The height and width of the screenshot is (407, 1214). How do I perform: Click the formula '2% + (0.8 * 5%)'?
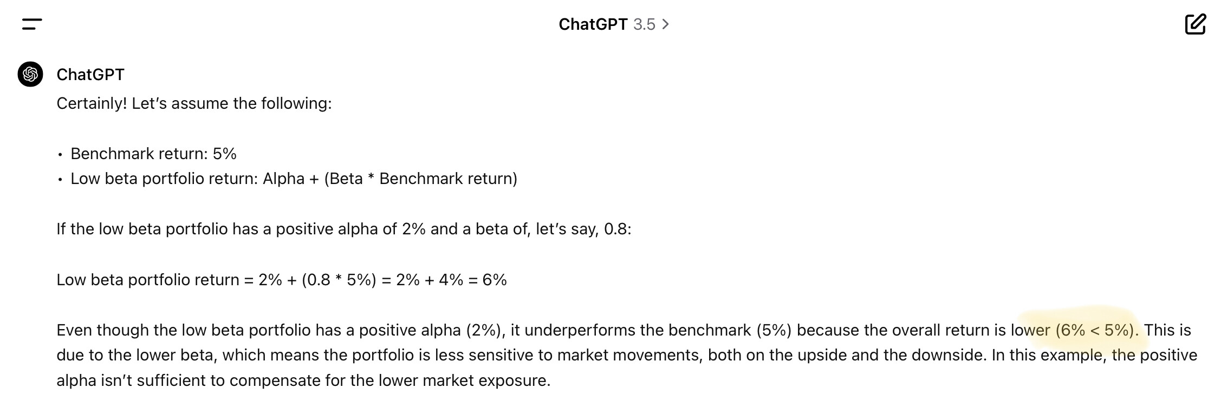[x=317, y=280]
